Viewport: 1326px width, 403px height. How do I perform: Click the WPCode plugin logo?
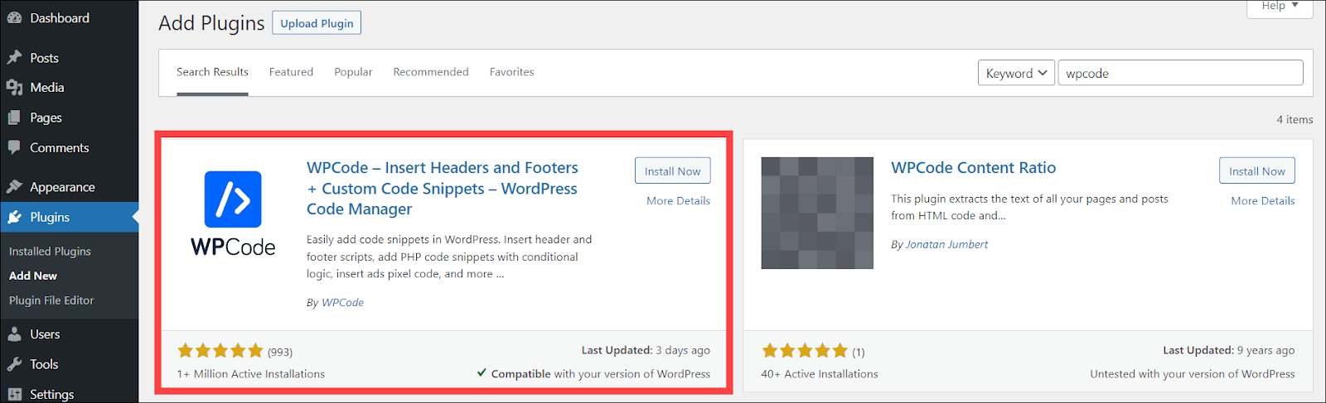pos(233,213)
